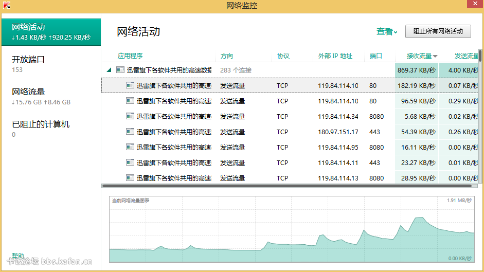Click the Kaspersky logo in title bar
Image resolution: width=484 pixels, height=272 pixels.
click(x=7, y=5)
